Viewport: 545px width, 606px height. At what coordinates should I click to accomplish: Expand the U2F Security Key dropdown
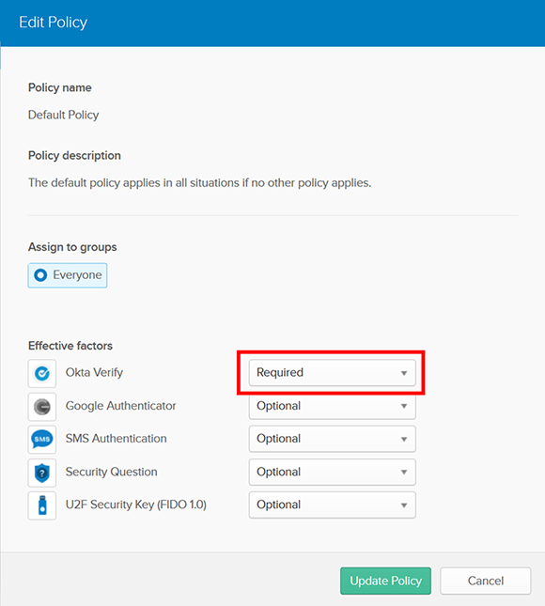[332, 505]
